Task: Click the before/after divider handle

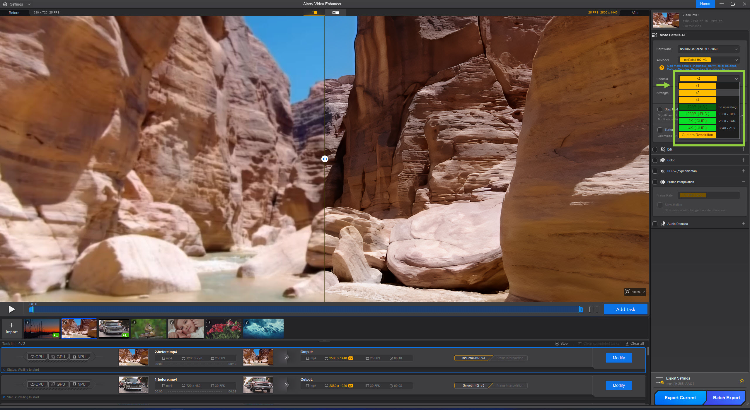Action: [x=325, y=159]
